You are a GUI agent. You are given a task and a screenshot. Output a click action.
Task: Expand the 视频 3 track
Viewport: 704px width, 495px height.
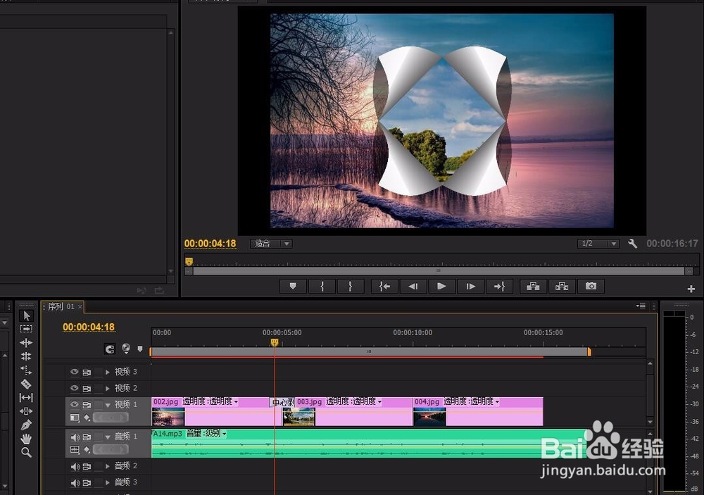pos(107,372)
